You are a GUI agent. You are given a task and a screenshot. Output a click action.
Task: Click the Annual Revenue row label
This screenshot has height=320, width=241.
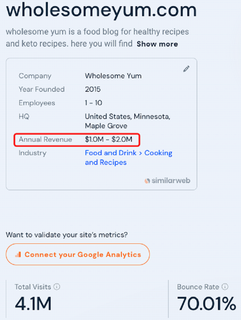pos(45,139)
